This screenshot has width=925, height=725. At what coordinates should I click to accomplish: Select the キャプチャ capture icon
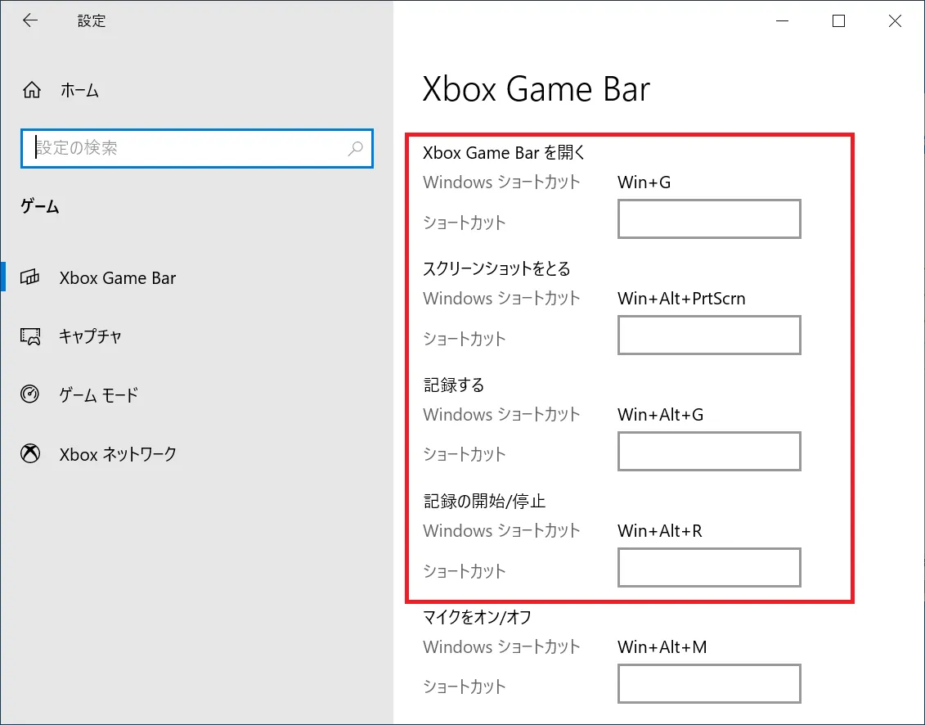(x=30, y=336)
